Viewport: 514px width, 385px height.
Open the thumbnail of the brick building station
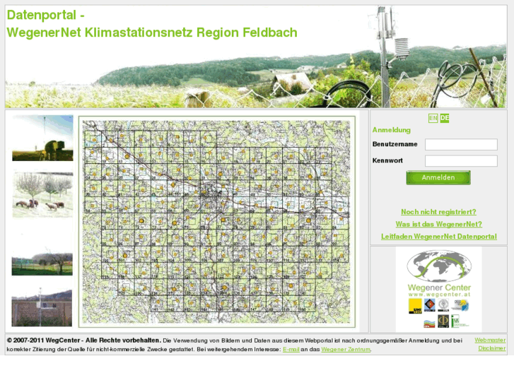(42, 307)
